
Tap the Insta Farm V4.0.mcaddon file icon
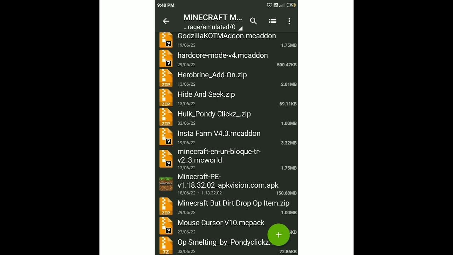(166, 136)
